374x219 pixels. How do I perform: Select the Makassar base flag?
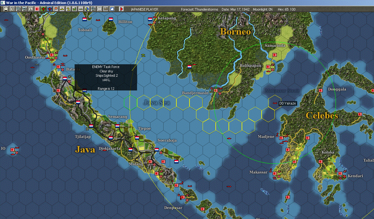(275, 173)
